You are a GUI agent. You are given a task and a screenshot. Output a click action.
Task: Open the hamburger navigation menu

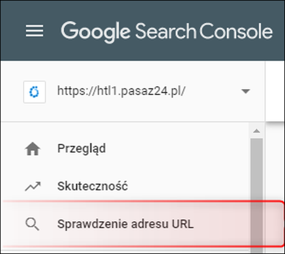pyautogui.click(x=35, y=31)
